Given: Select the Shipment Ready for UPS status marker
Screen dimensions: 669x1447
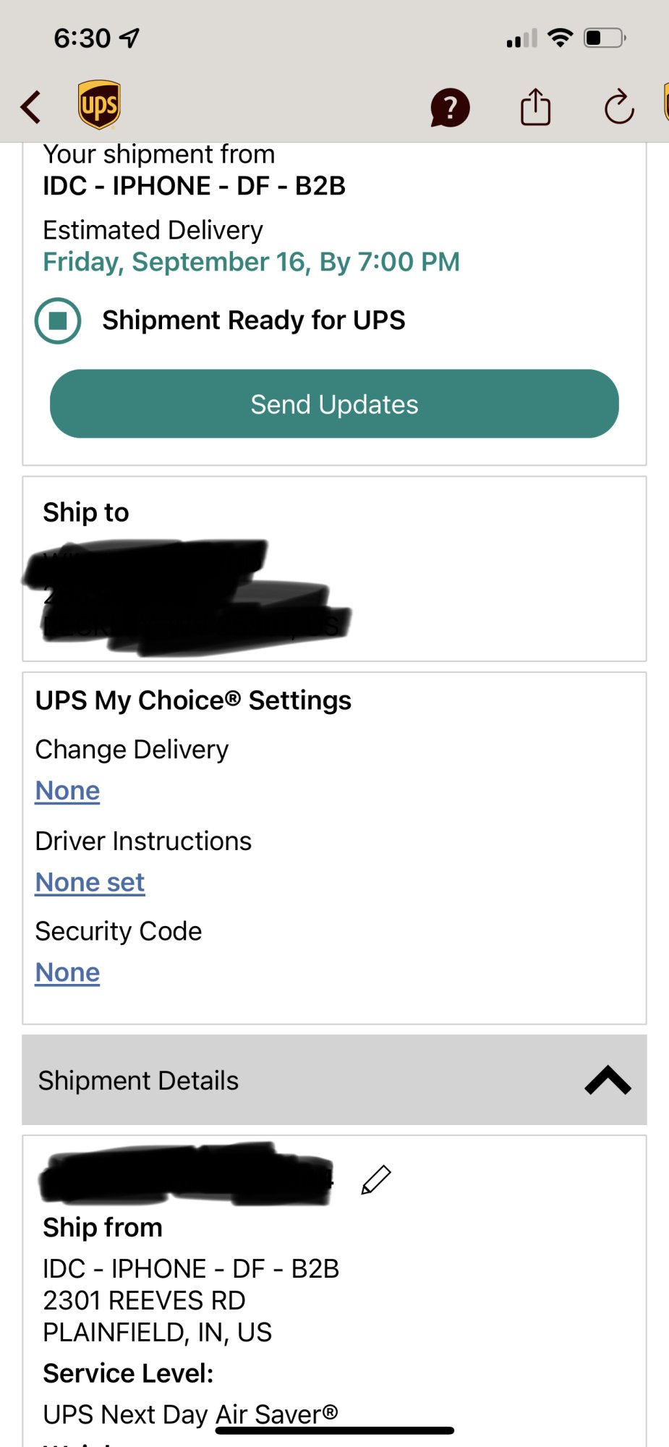Looking at the screenshot, I should click(58, 321).
